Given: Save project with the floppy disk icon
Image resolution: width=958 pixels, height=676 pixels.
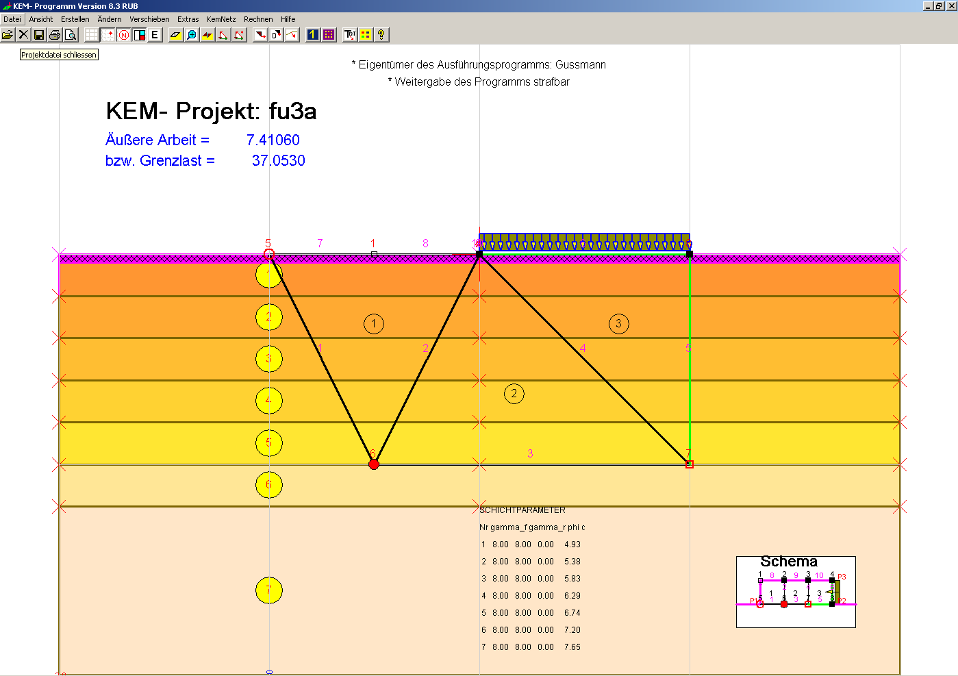Looking at the screenshot, I should click(x=39, y=34).
